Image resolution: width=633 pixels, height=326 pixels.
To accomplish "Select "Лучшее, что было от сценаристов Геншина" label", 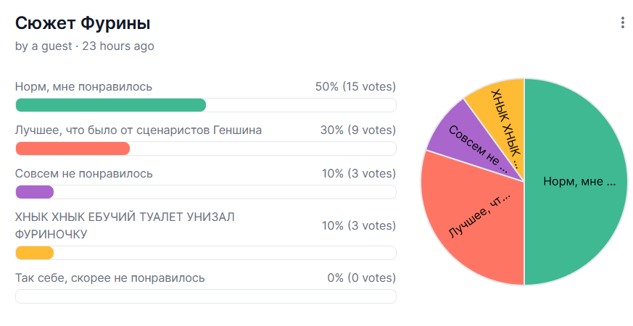I will (138, 130).
